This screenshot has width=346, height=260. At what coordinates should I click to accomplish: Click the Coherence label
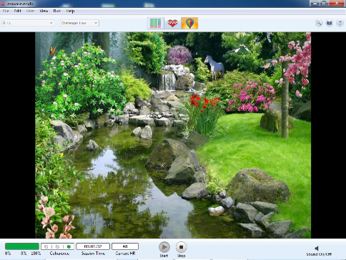(x=59, y=254)
